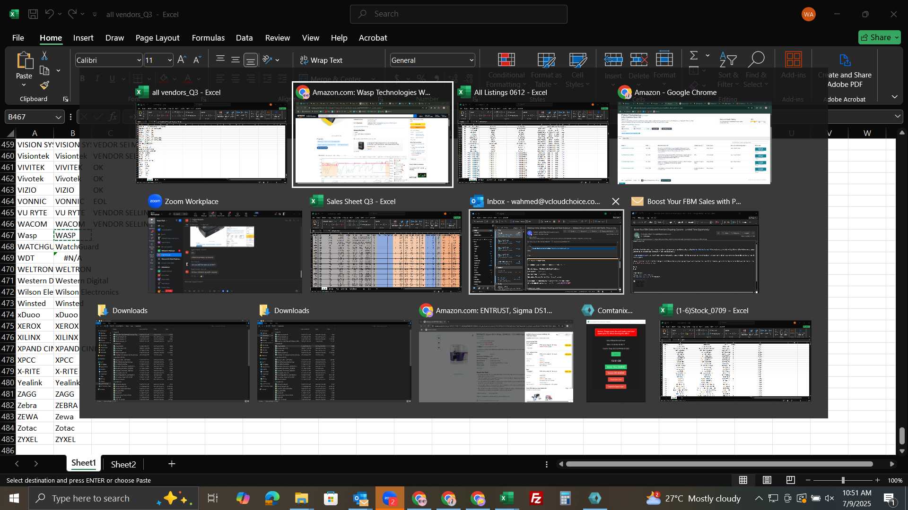Screen dimensions: 908x510
Task: Apply top align icon
Action: pyautogui.click(x=220, y=59)
